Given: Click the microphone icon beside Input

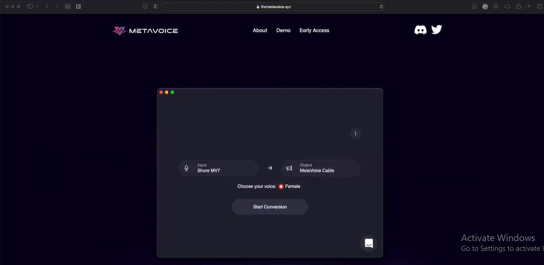Looking at the screenshot, I should pyautogui.click(x=186, y=168).
